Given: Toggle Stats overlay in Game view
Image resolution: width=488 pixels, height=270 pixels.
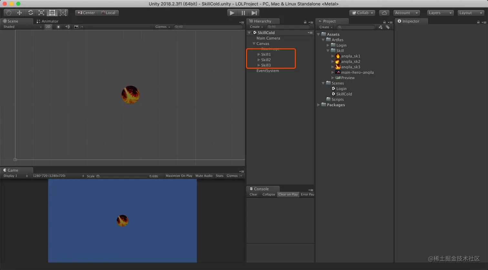Looking at the screenshot, I should (x=219, y=176).
